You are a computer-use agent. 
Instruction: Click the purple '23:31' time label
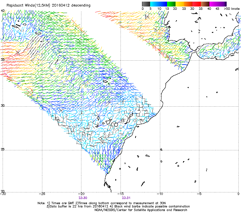point(126,198)
